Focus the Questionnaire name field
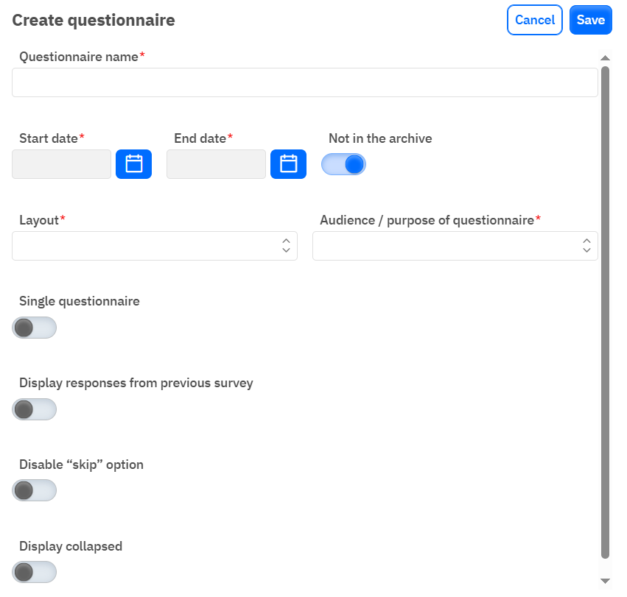This screenshot has width=627, height=597. point(304,82)
